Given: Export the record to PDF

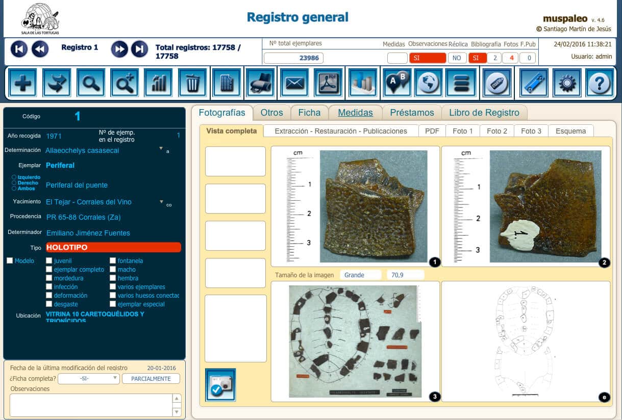Looking at the screenshot, I should point(328,83).
